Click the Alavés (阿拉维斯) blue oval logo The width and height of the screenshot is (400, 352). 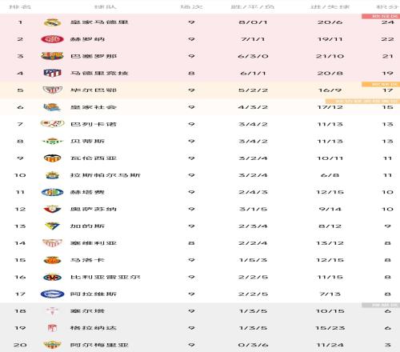pyautogui.click(x=52, y=294)
